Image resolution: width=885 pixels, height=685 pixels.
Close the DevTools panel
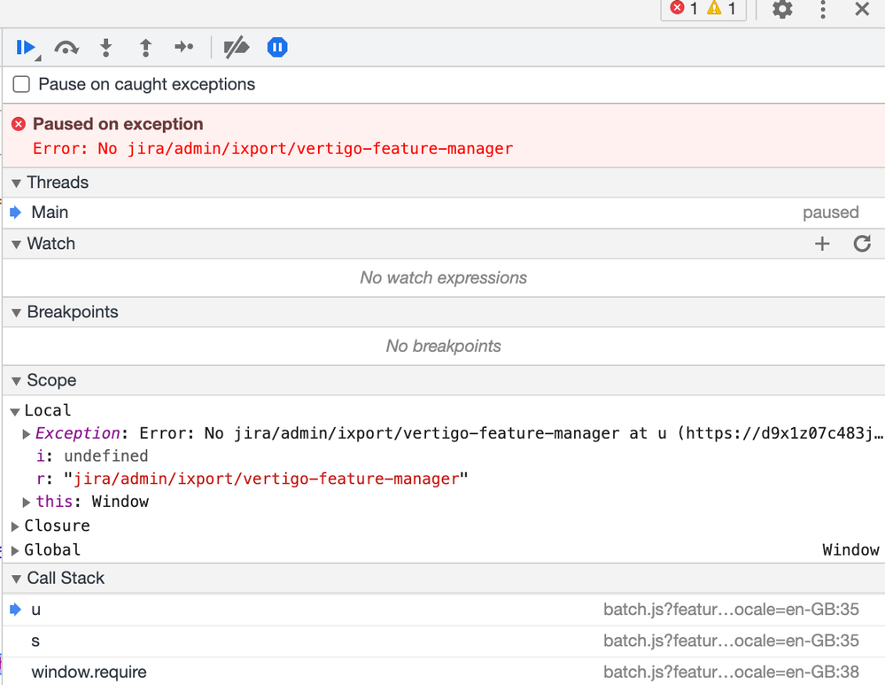[x=862, y=9]
